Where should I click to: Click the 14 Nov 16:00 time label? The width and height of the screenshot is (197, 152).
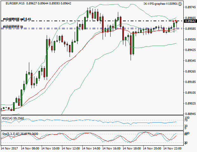click(x=112, y=149)
